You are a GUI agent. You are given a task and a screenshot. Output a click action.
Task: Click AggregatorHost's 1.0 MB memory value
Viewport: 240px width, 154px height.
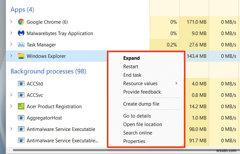(199, 118)
